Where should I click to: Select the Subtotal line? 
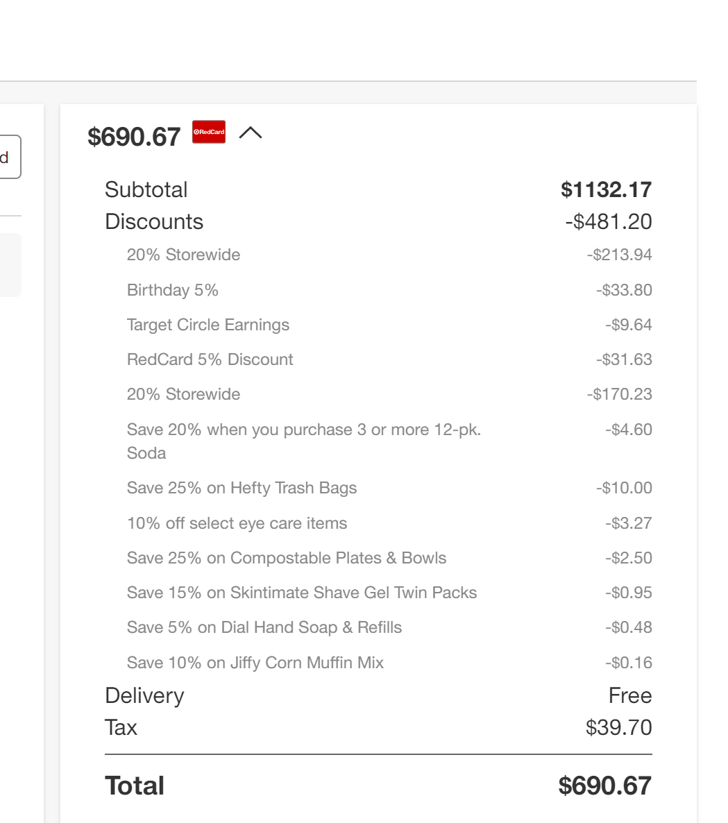pos(378,189)
